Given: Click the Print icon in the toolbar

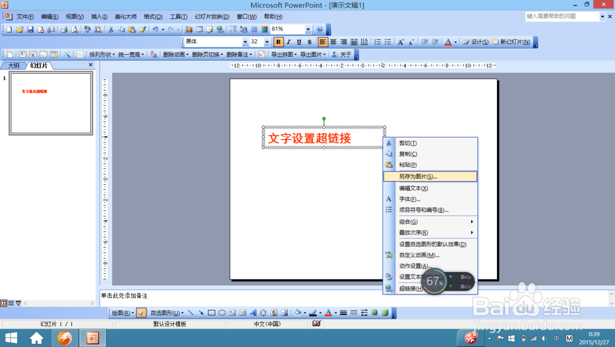Looking at the screenshot, I should point(64,29).
